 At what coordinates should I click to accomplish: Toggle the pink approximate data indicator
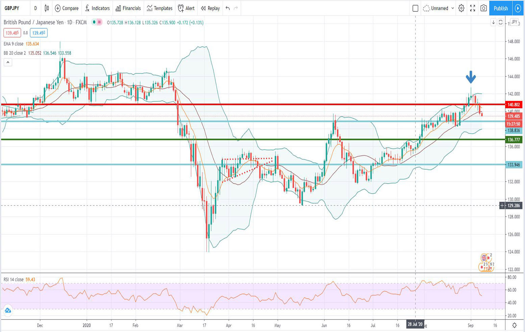(99, 22)
